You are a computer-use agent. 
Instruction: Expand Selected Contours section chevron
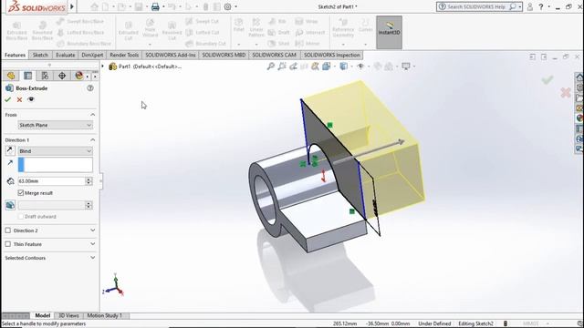click(93, 258)
